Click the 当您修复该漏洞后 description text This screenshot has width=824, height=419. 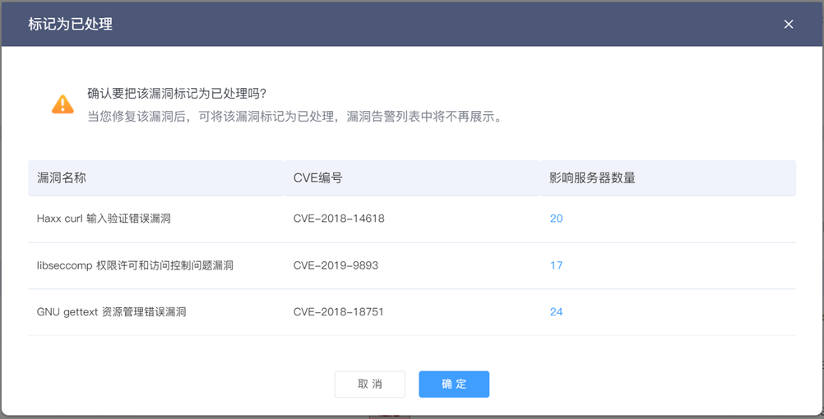pyautogui.click(x=295, y=117)
